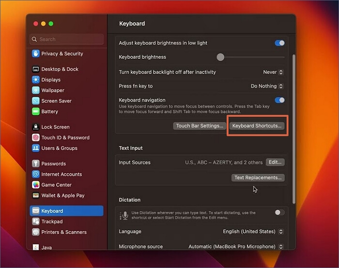Viewport: 339px width, 268px height.
Task: Click the Keyboard icon in sidebar
Action: click(36, 211)
